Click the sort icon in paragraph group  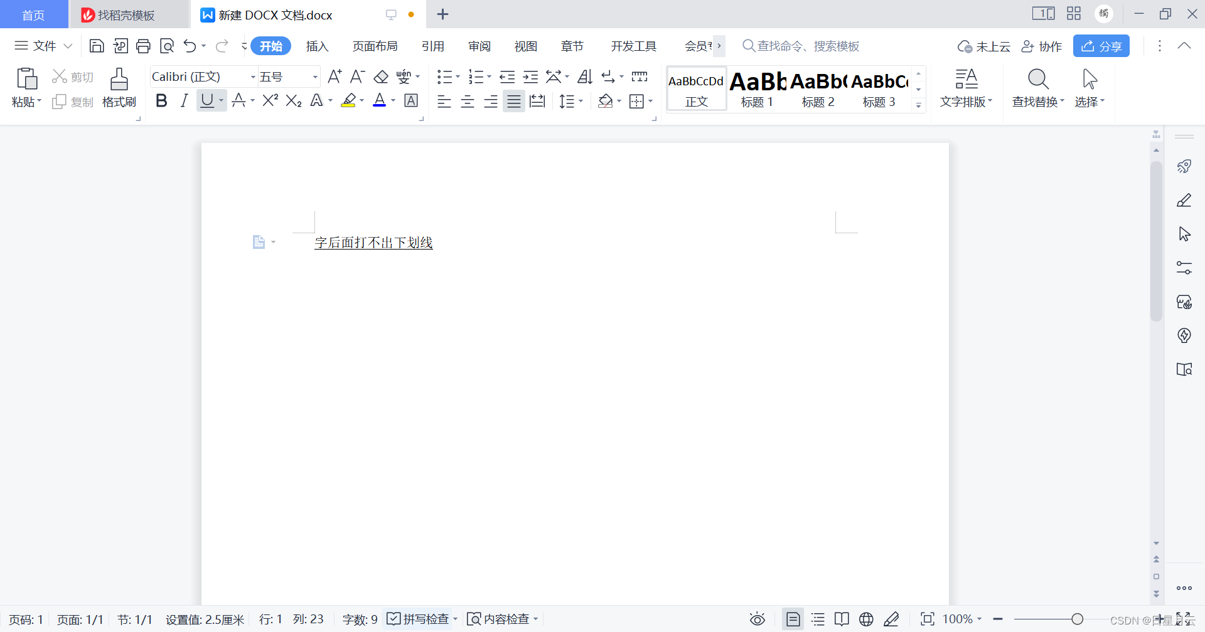[585, 76]
